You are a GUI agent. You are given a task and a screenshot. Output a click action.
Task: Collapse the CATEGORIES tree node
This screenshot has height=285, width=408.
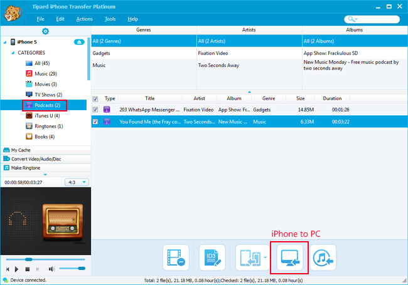pos(13,53)
